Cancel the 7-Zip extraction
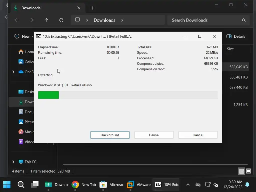The width and height of the screenshot is (256, 192). (x=198, y=135)
